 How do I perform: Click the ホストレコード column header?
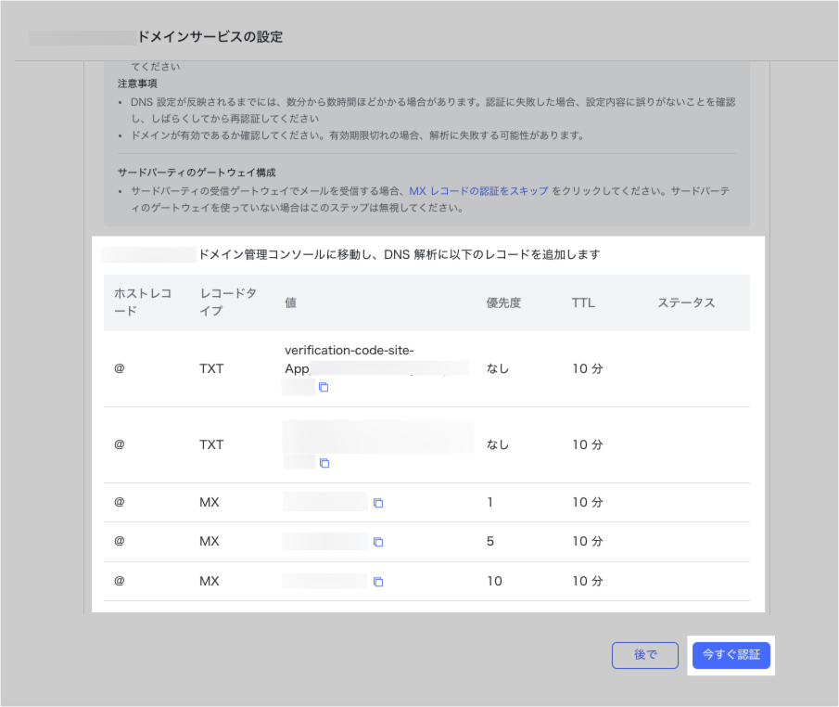point(143,302)
